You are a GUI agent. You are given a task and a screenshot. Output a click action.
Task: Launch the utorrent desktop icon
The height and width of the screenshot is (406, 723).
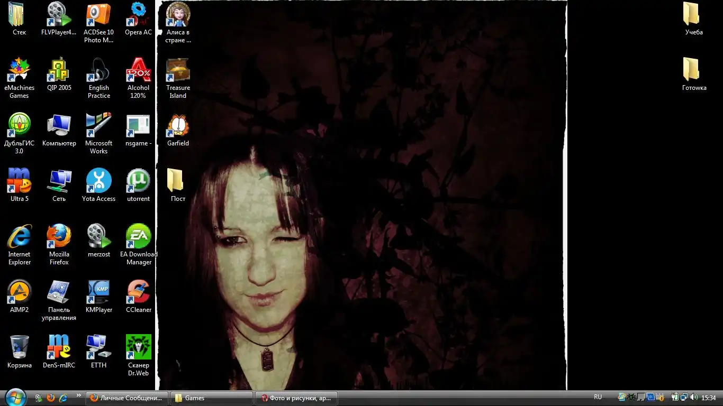[138, 181]
